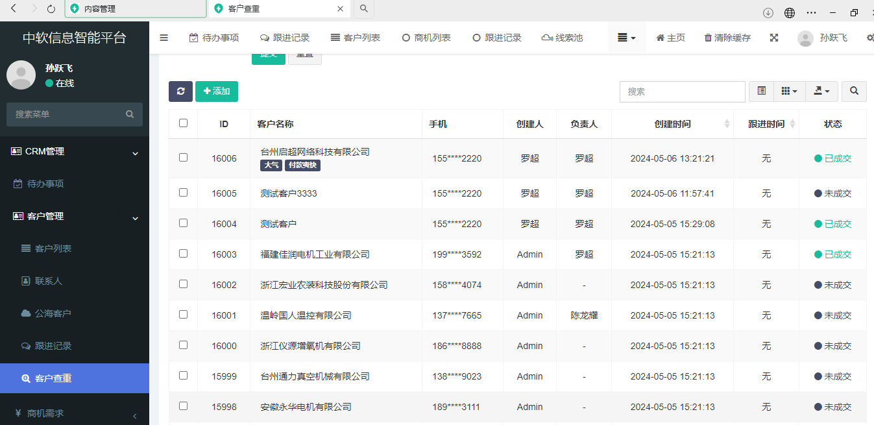Check the row checkbox for ID 16006
Image resolution: width=874 pixels, height=425 pixels.
click(183, 158)
